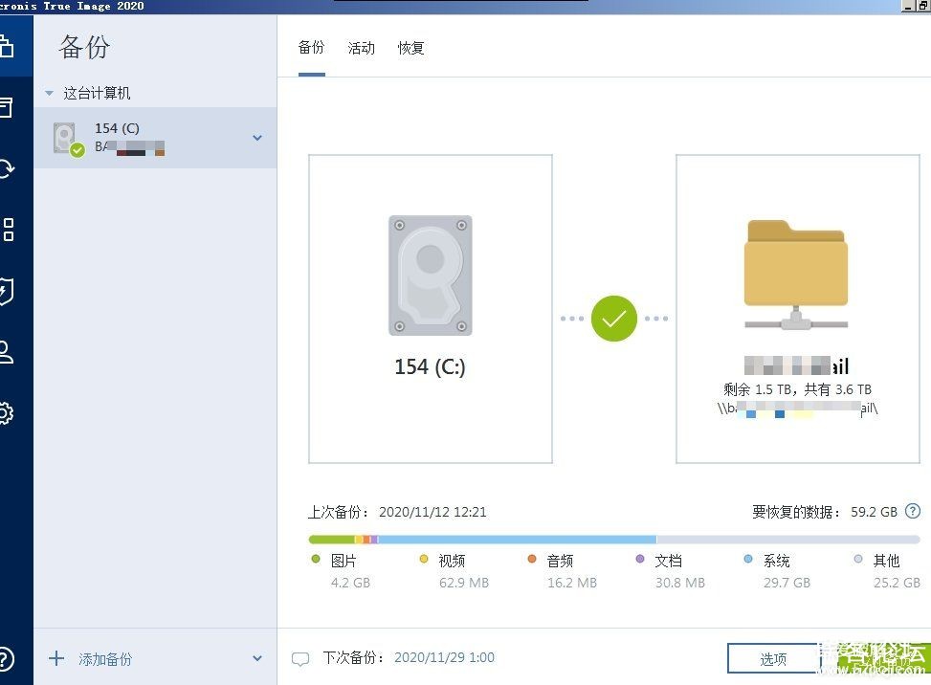Image resolution: width=931 pixels, height=685 pixels.
Task: Click the 25.2 GB other size value
Action: (897, 583)
